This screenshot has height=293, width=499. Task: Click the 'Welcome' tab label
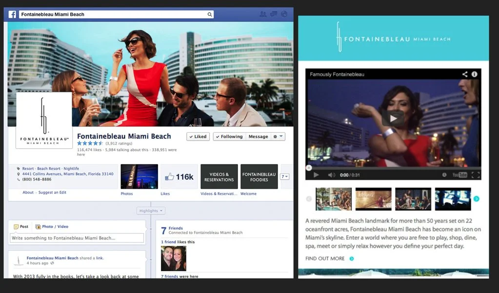(x=249, y=194)
